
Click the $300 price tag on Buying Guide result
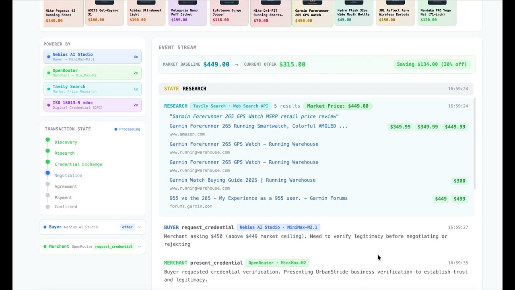pos(459,181)
